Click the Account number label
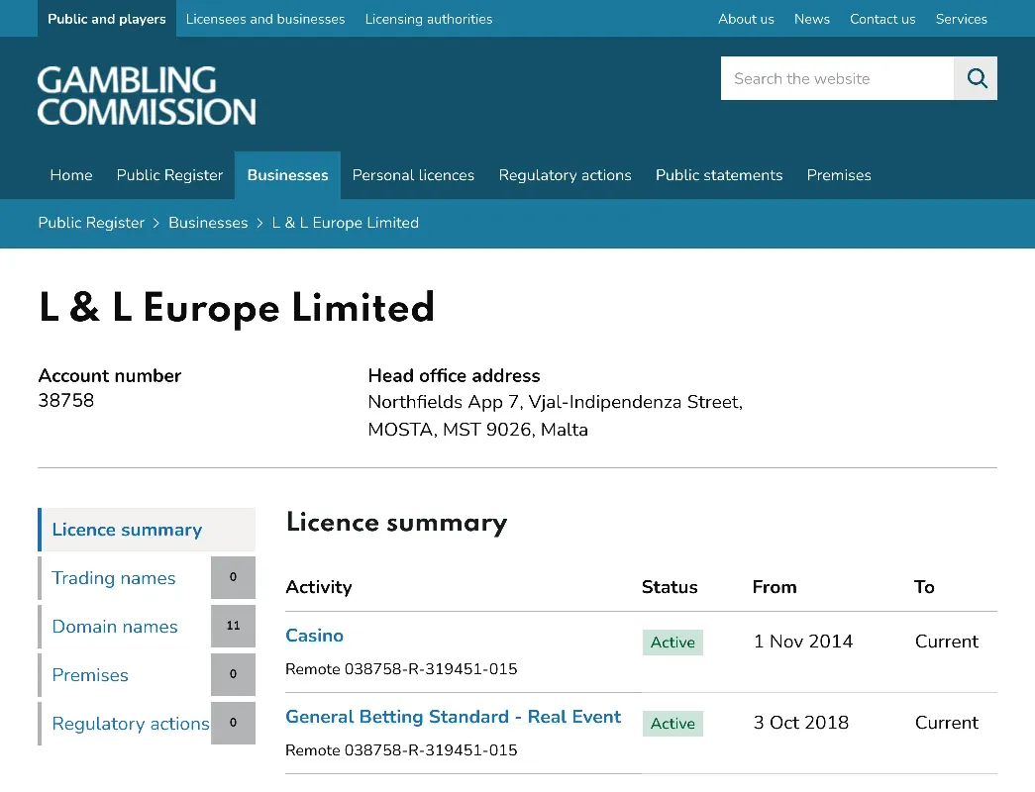The width and height of the screenshot is (1035, 792). point(110,375)
